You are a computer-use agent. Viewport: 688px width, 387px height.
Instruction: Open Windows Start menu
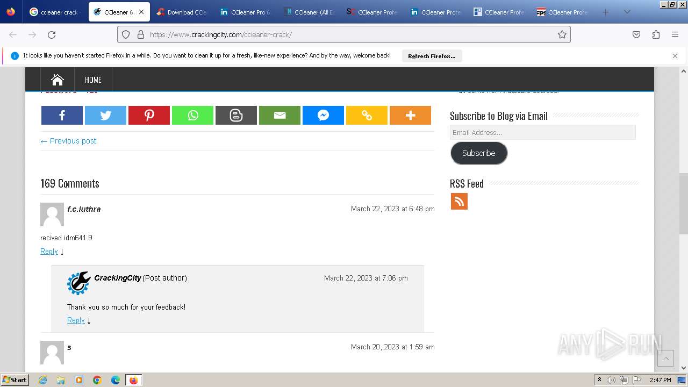[x=15, y=380]
